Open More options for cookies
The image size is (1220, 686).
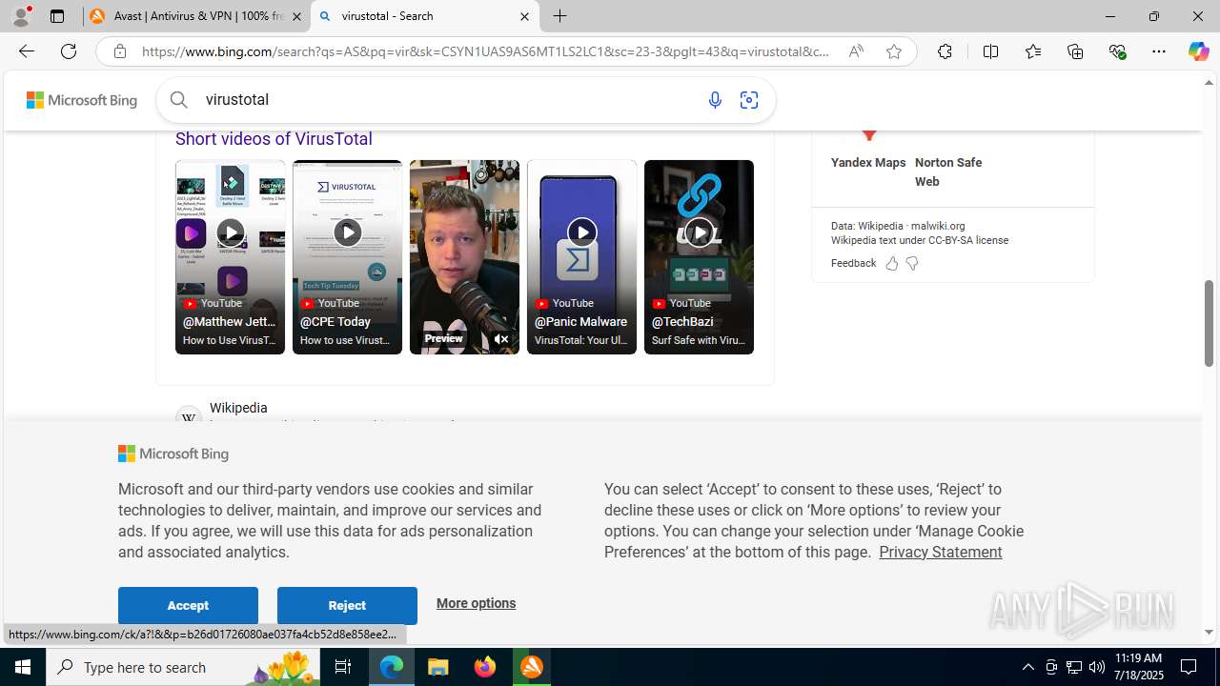click(476, 603)
